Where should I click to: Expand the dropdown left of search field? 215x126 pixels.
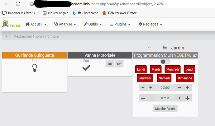tap(6, 36)
